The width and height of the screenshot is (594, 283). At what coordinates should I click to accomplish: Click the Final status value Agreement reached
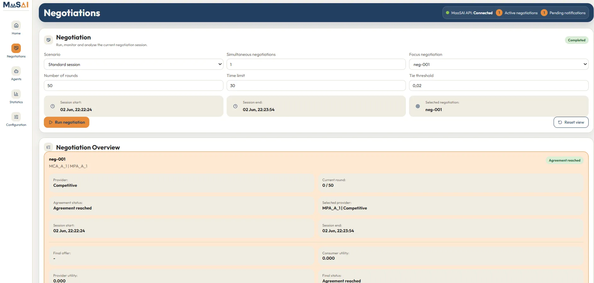tap(342, 281)
